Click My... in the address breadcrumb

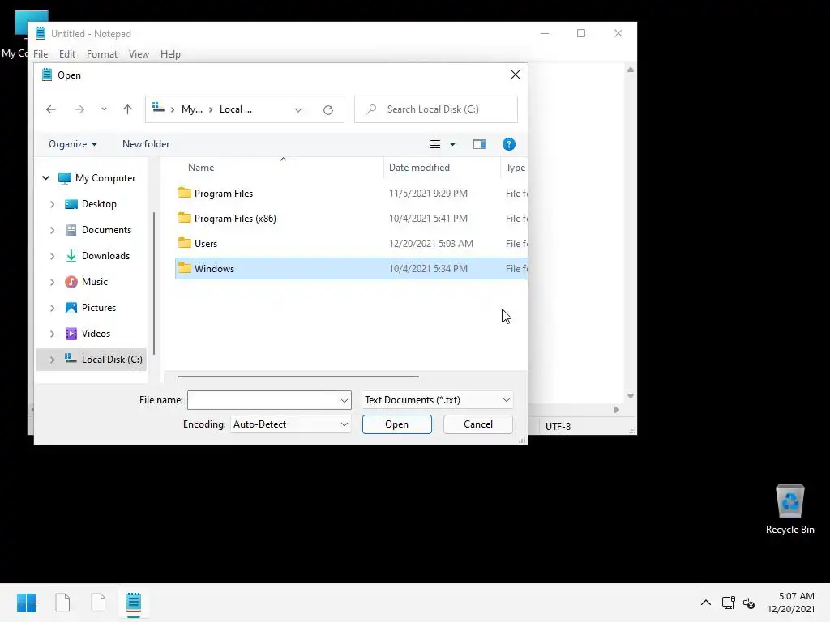click(191, 109)
